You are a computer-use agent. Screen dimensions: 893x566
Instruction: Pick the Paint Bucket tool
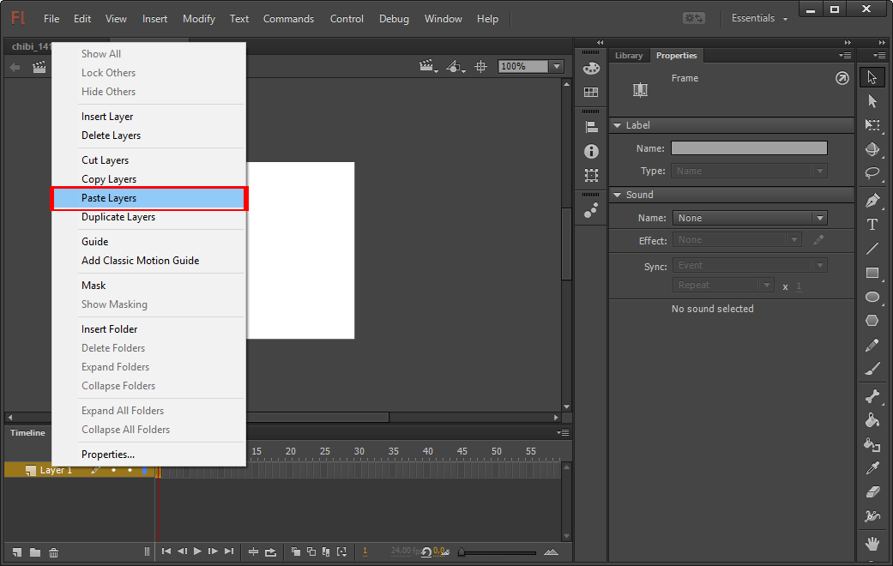[x=872, y=420]
